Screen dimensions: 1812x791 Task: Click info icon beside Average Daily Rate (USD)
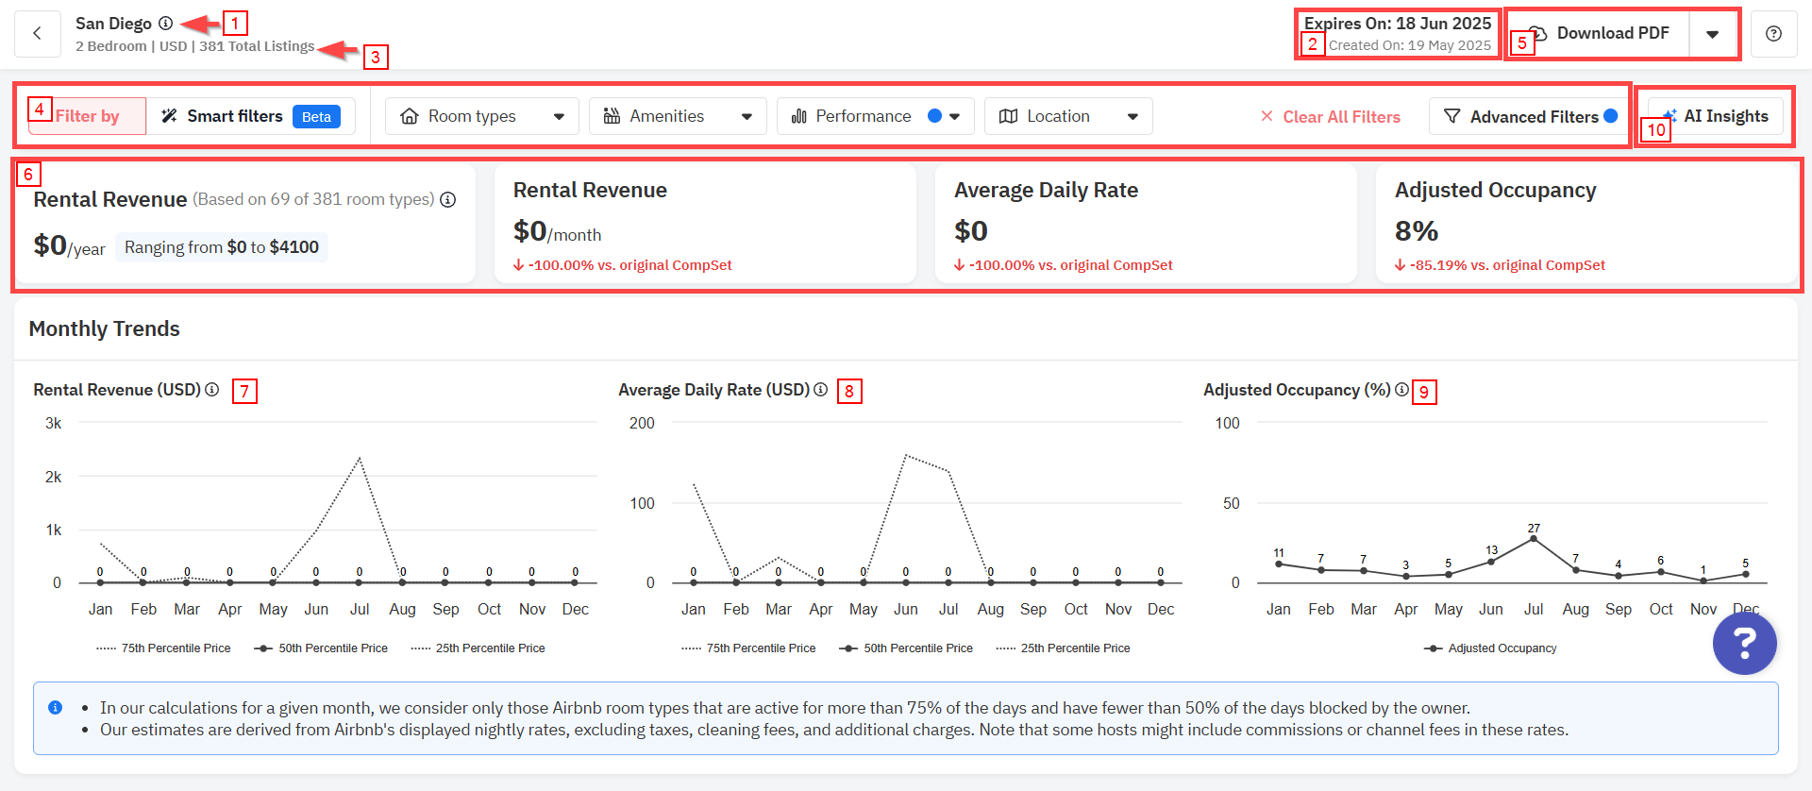pos(821,390)
